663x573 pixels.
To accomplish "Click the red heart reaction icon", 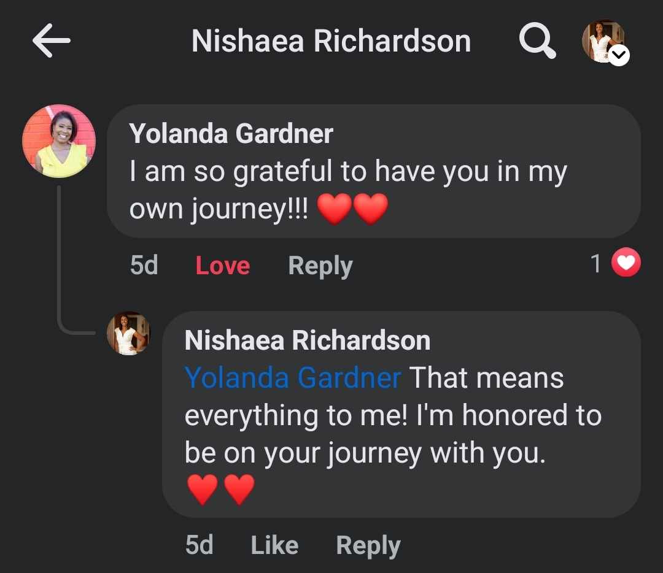I will (x=626, y=264).
